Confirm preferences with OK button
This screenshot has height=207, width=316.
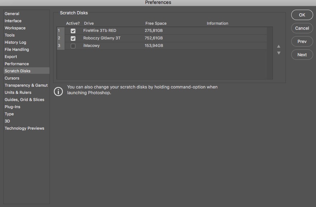pos(302,15)
